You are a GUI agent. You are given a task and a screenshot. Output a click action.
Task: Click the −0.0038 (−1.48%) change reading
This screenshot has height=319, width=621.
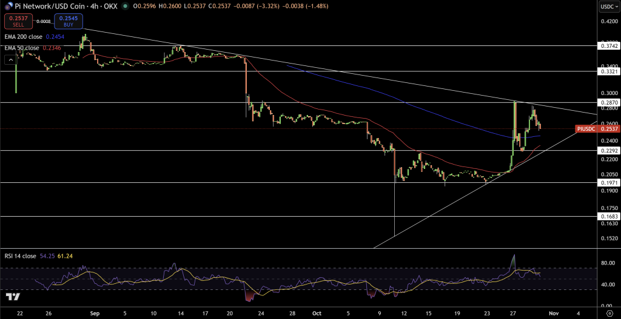coord(306,6)
